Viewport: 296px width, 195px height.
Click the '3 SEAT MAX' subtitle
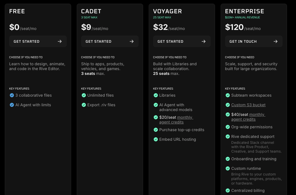89,18
